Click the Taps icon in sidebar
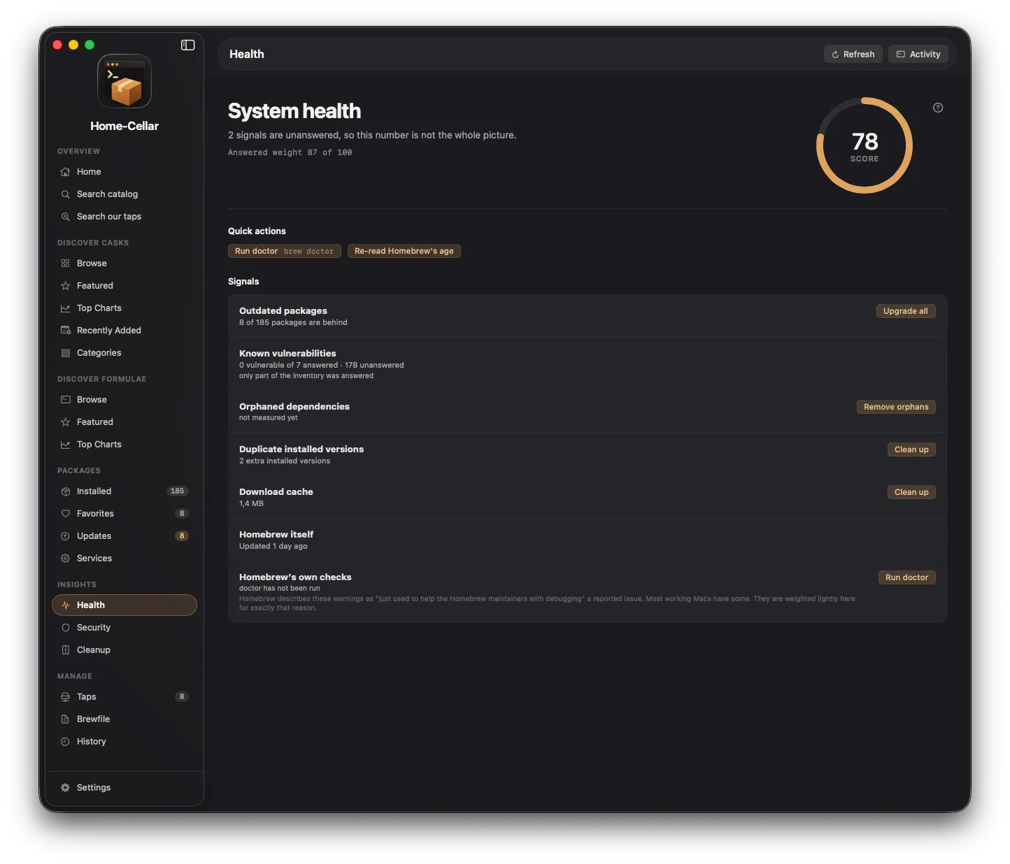This screenshot has height=864, width=1010. (65, 697)
